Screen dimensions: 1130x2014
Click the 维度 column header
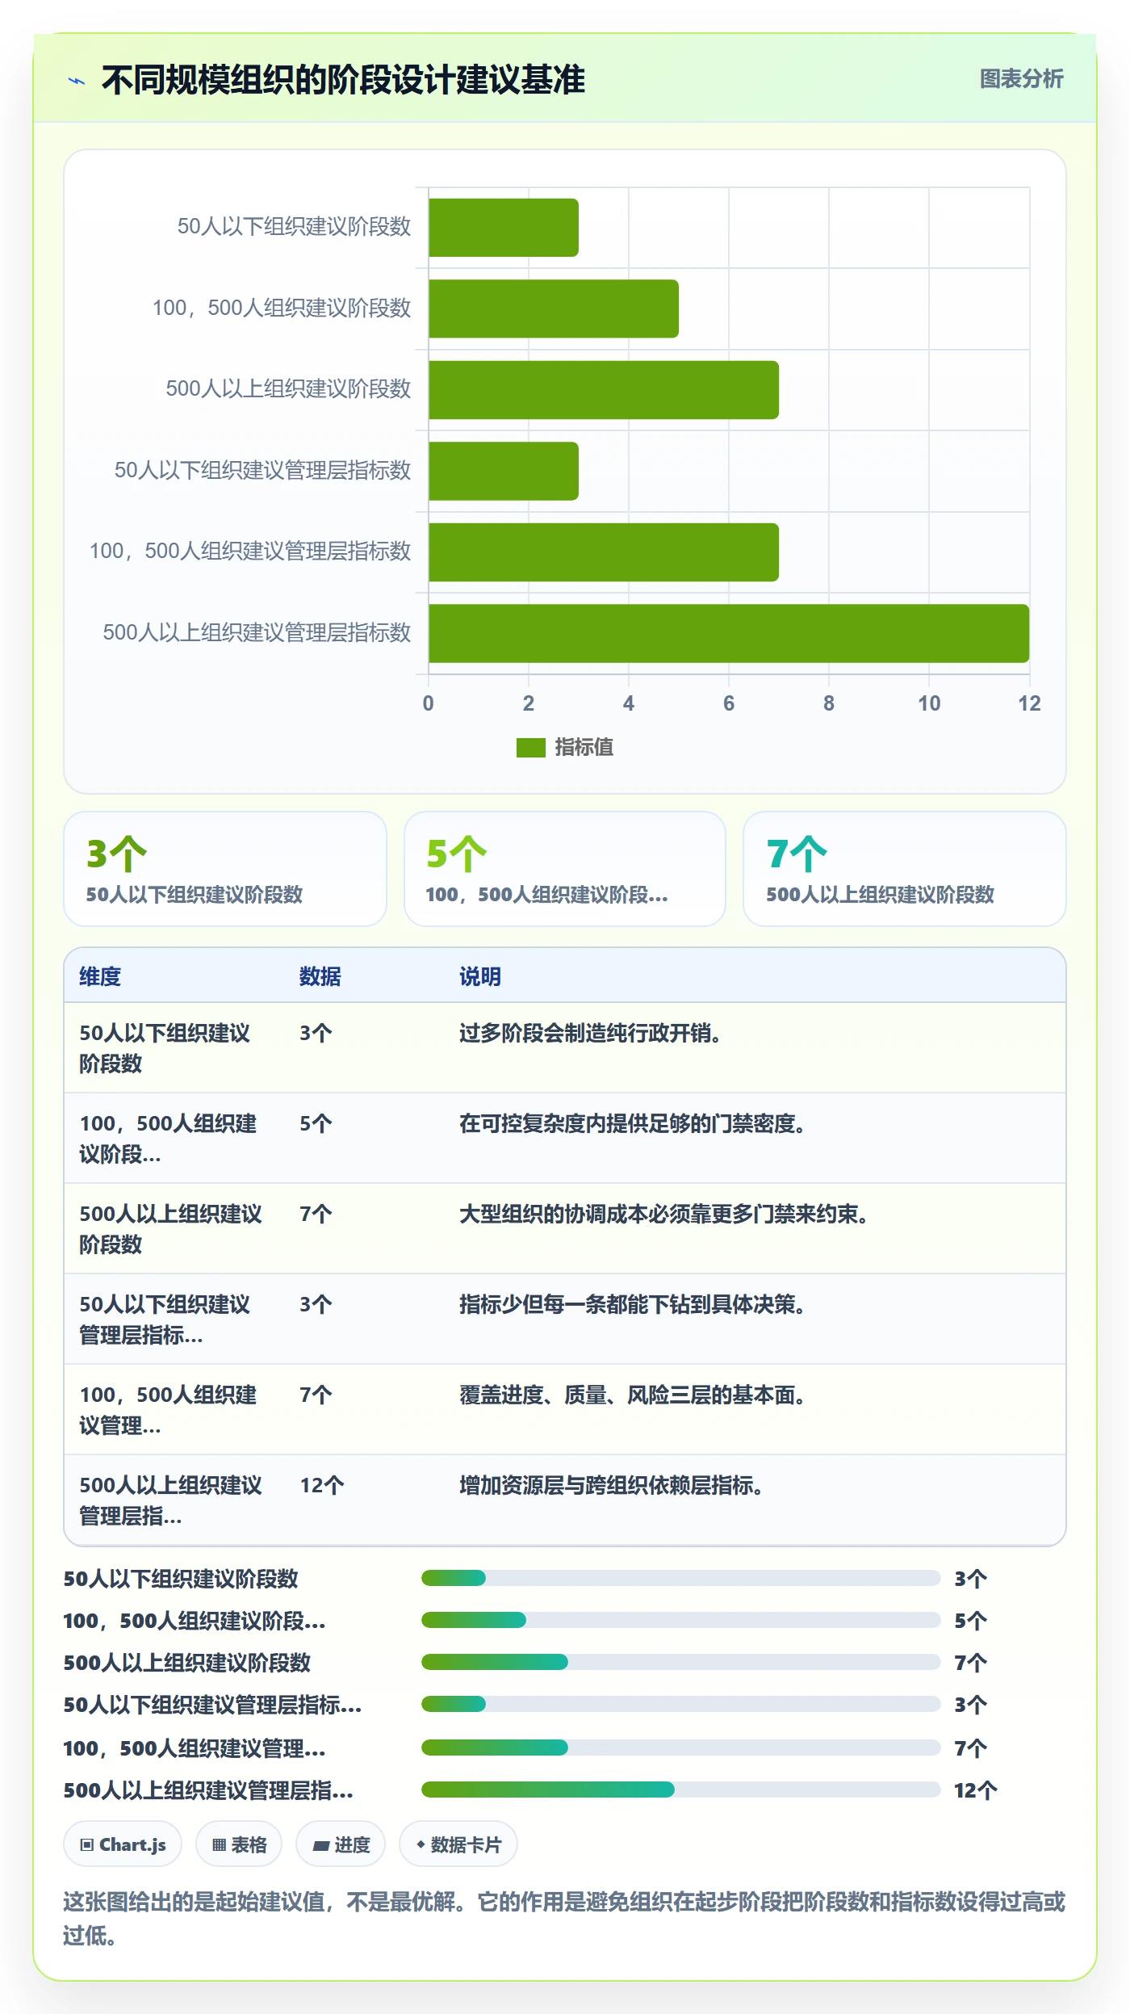coord(100,976)
